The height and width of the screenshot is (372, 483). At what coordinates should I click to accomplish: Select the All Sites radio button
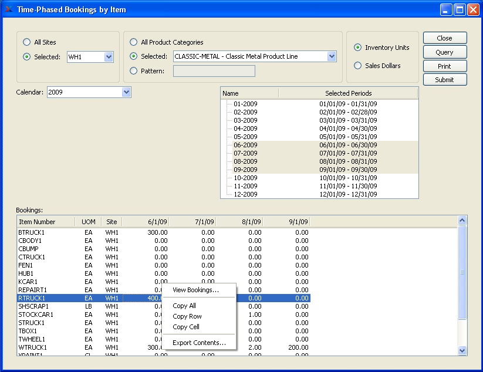click(x=27, y=42)
